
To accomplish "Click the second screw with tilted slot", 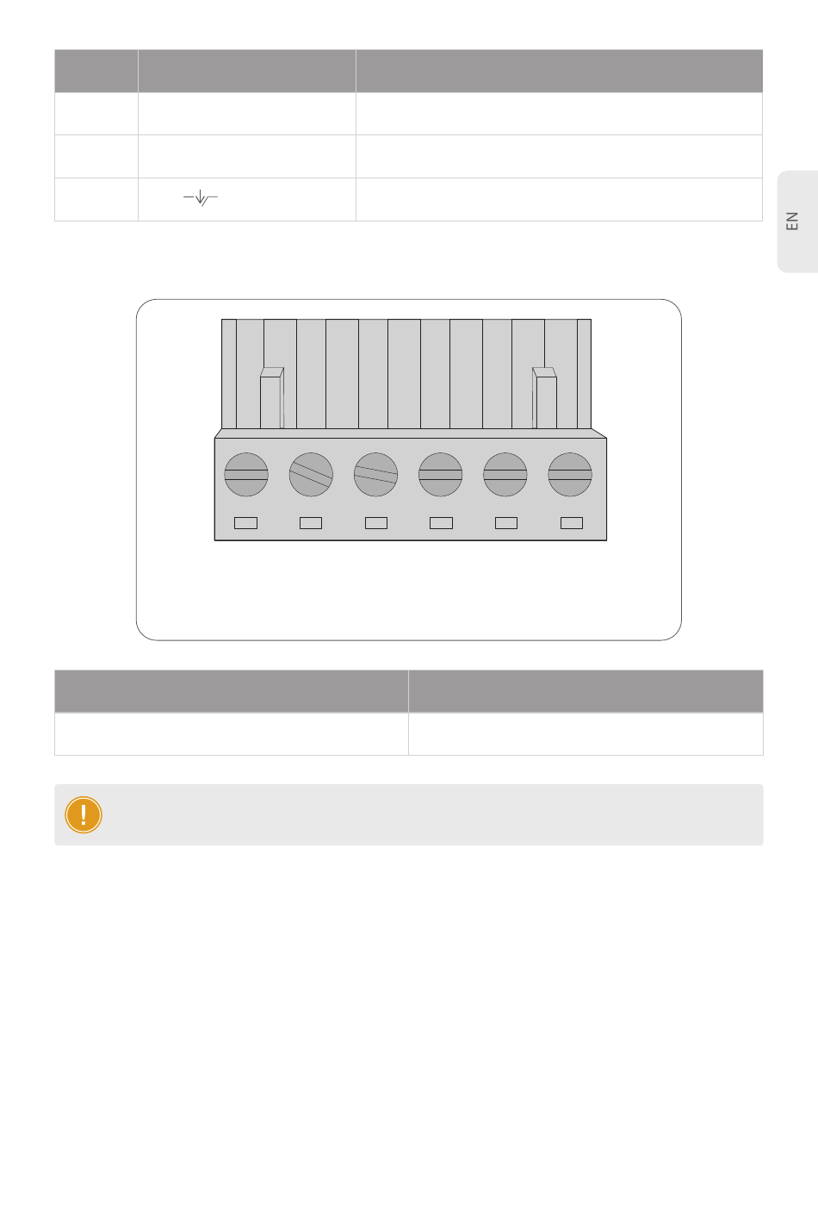I will click(311, 475).
